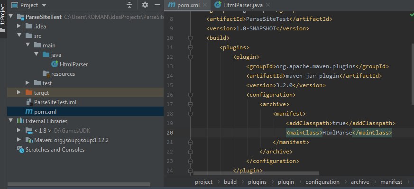Click the version text 3.2.0

pyautogui.click(x=285, y=85)
